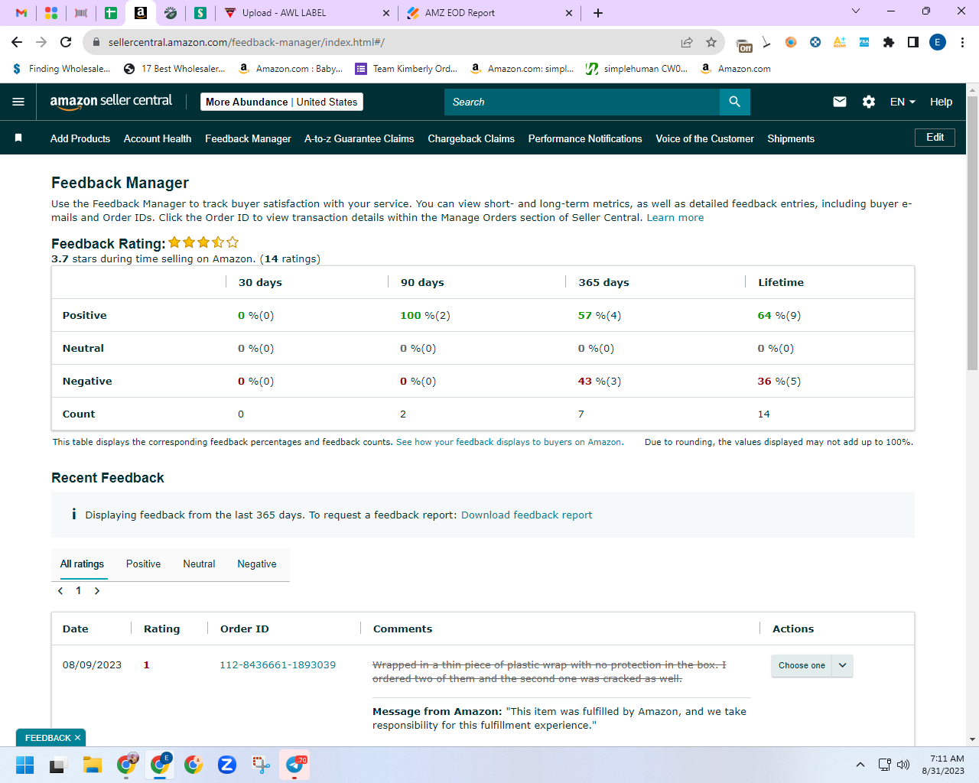Close the Upload - AWL LABEL tab
Image resolution: width=979 pixels, height=783 pixels.
tap(385, 13)
